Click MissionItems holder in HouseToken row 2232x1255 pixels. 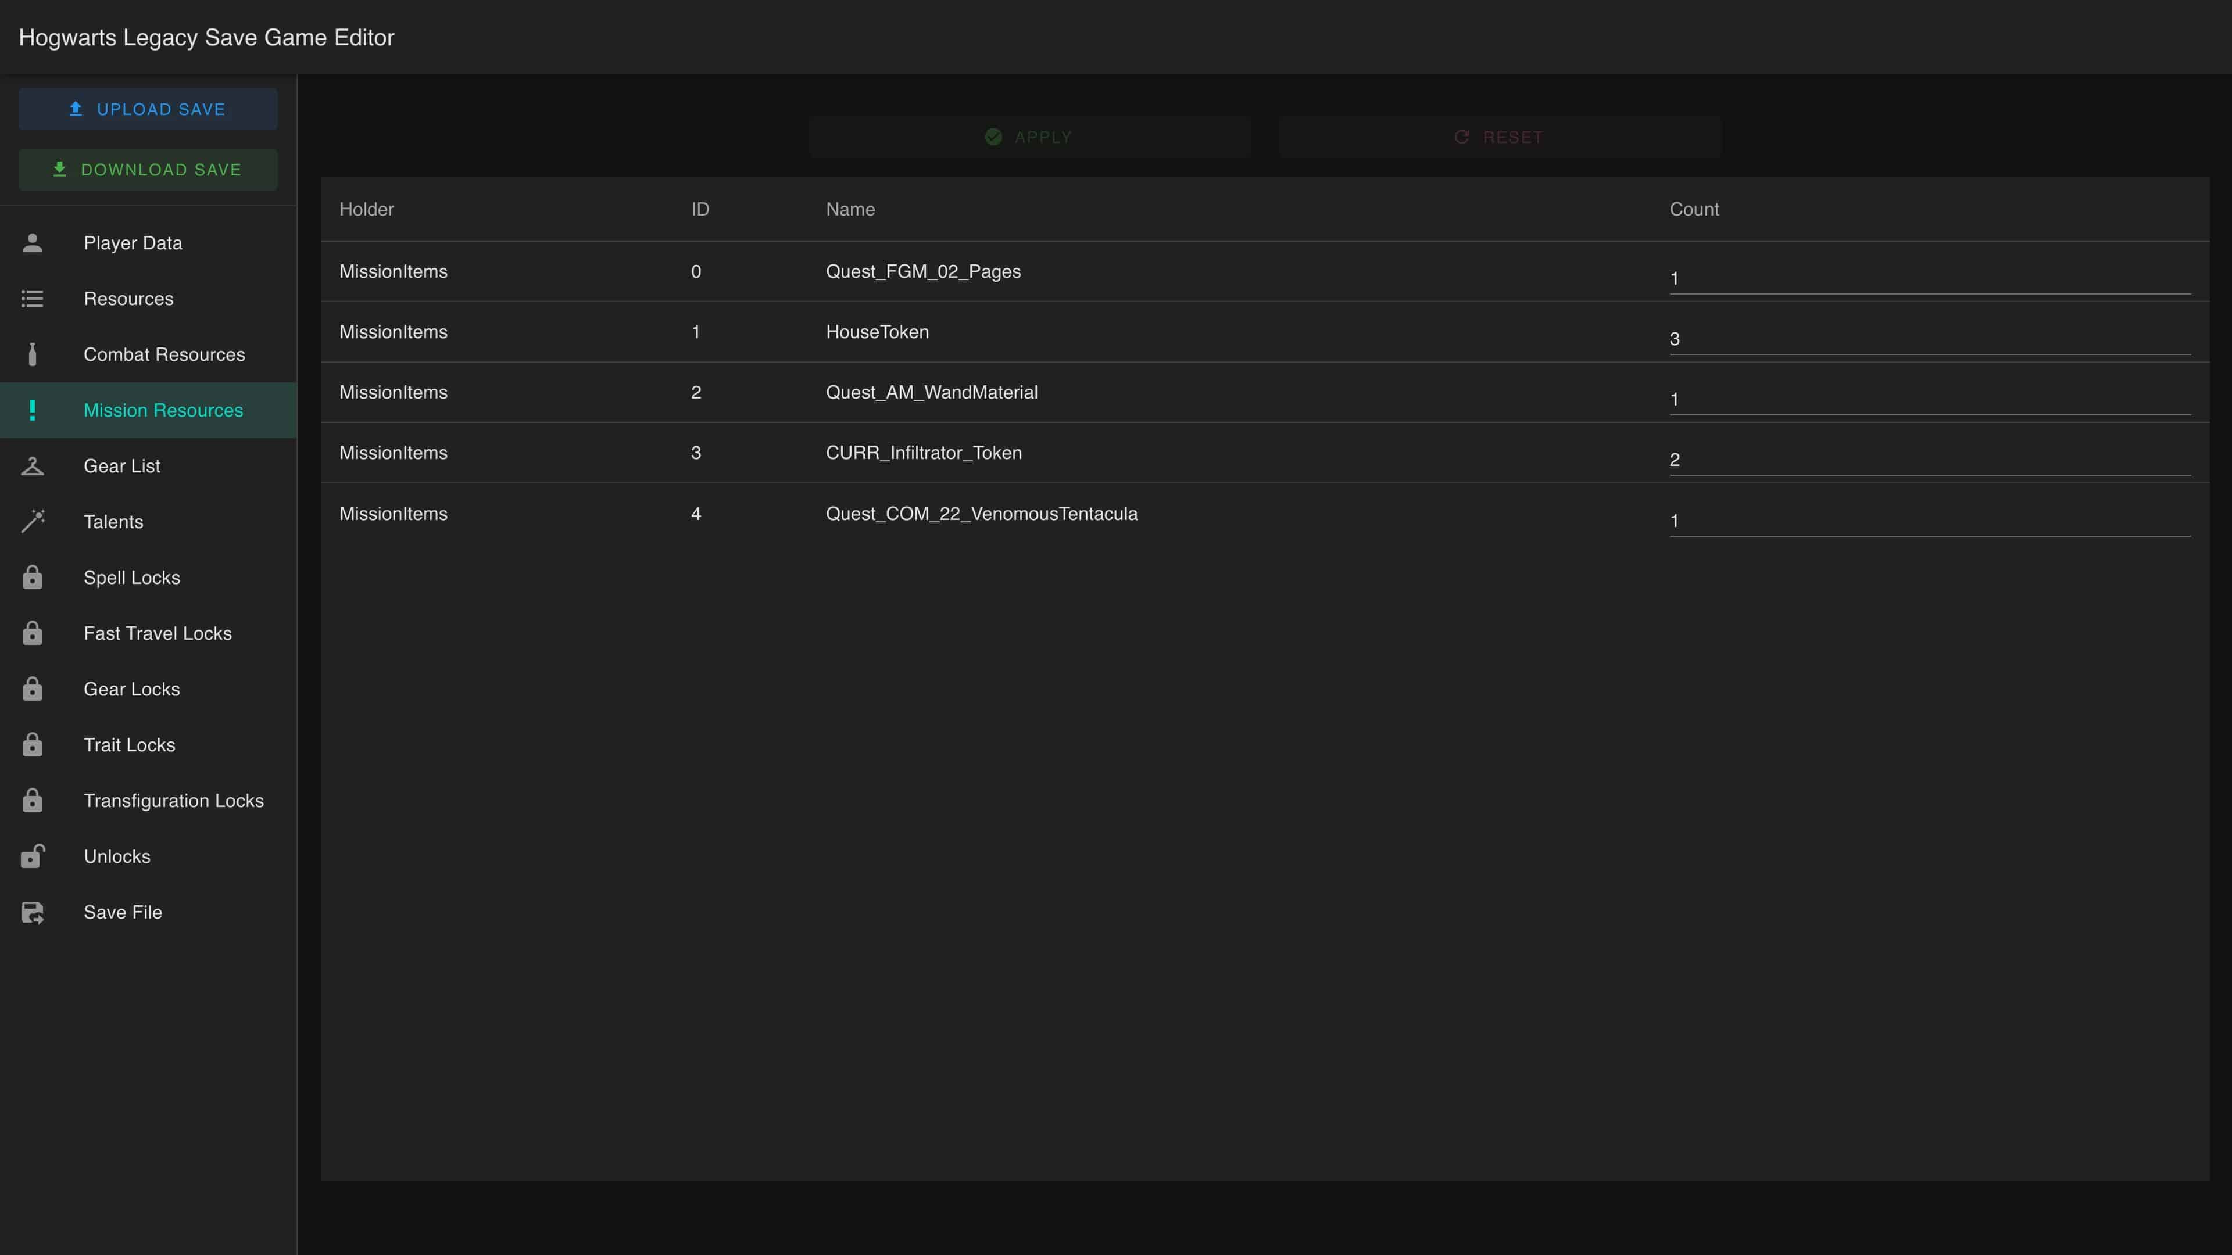pos(394,332)
